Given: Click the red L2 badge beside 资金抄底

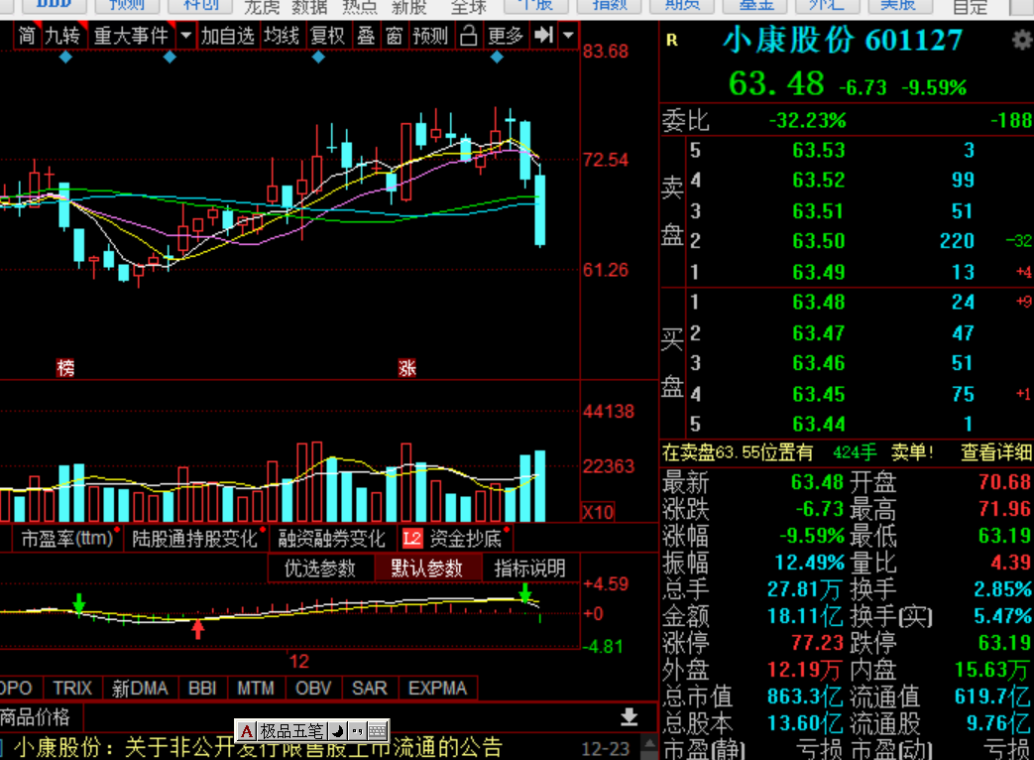Looking at the screenshot, I should [x=412, y=539].
